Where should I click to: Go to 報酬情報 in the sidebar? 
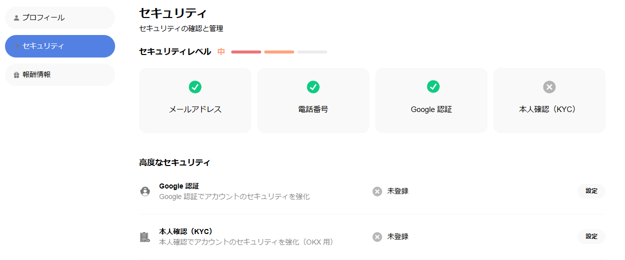(x=60, y=75)
